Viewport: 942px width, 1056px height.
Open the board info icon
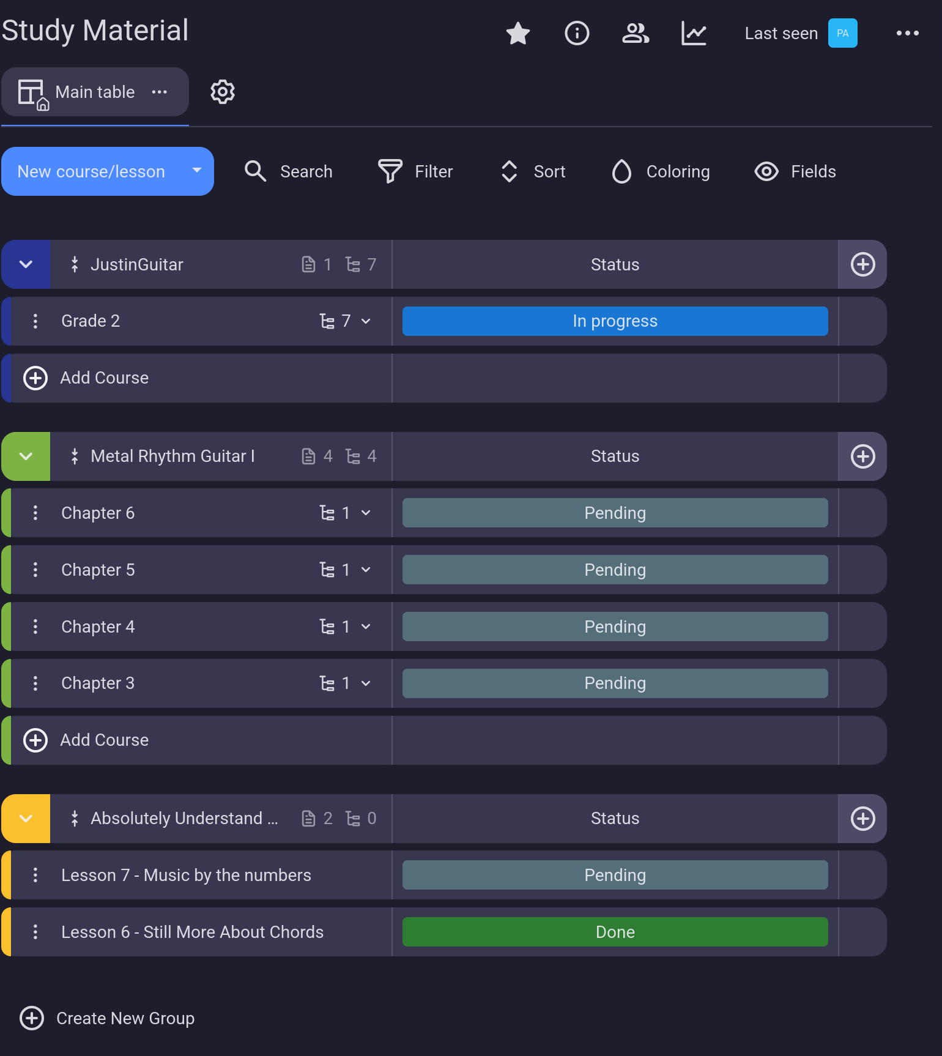(x=576, y=33)
